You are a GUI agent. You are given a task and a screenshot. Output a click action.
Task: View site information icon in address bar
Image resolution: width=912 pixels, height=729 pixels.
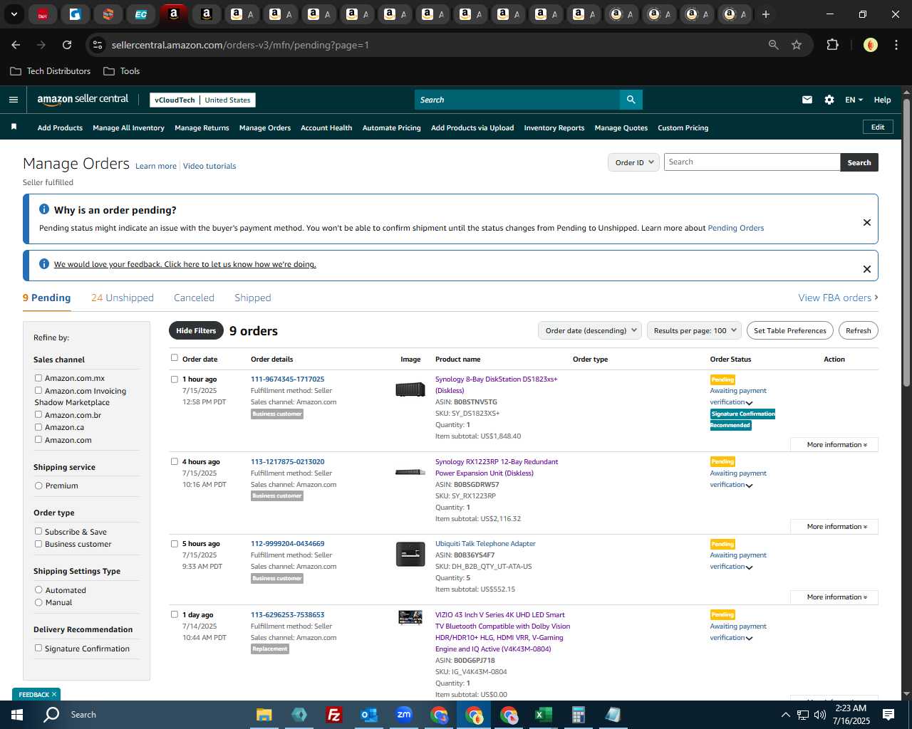tap(98, 45)
